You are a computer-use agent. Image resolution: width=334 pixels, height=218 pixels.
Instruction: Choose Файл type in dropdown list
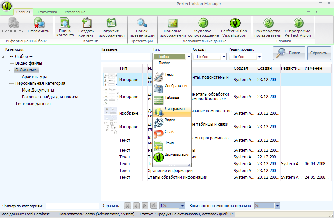click(172, 146)
